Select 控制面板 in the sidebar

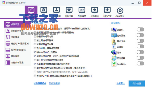[18, 56]
